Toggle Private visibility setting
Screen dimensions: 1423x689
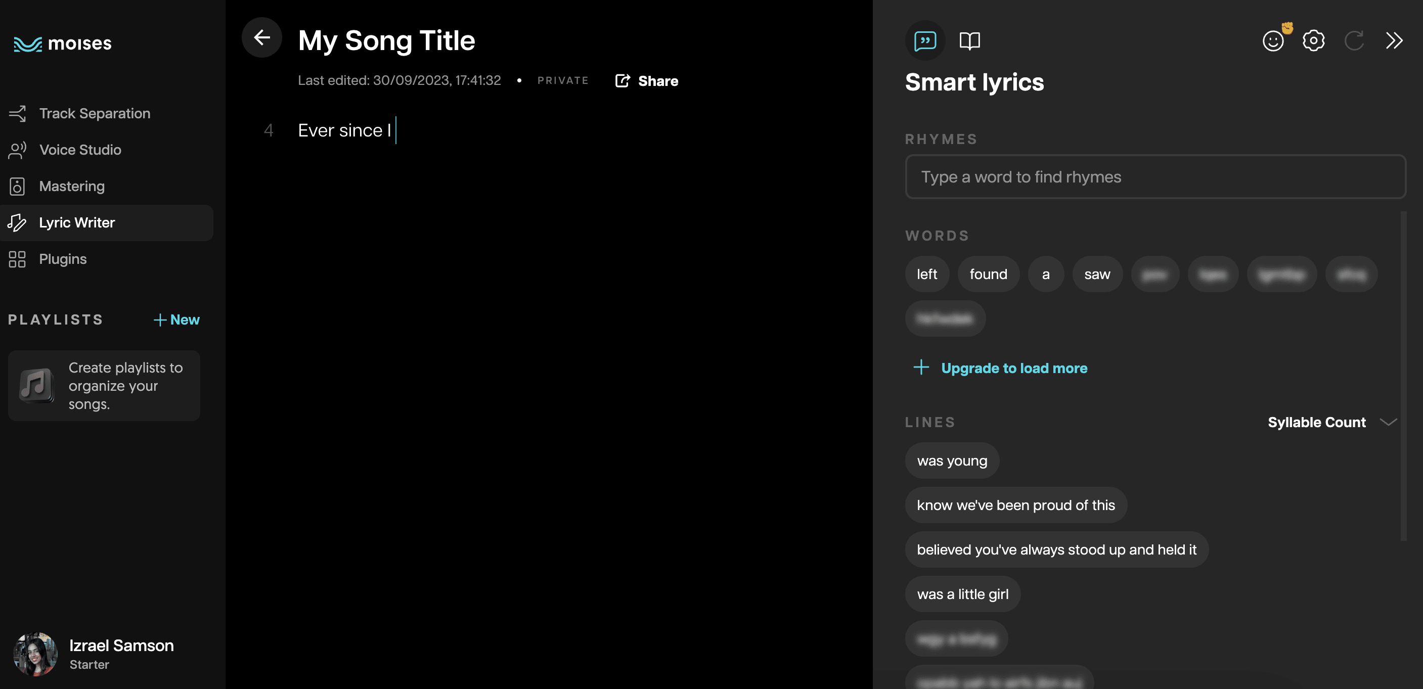point(563,81)
